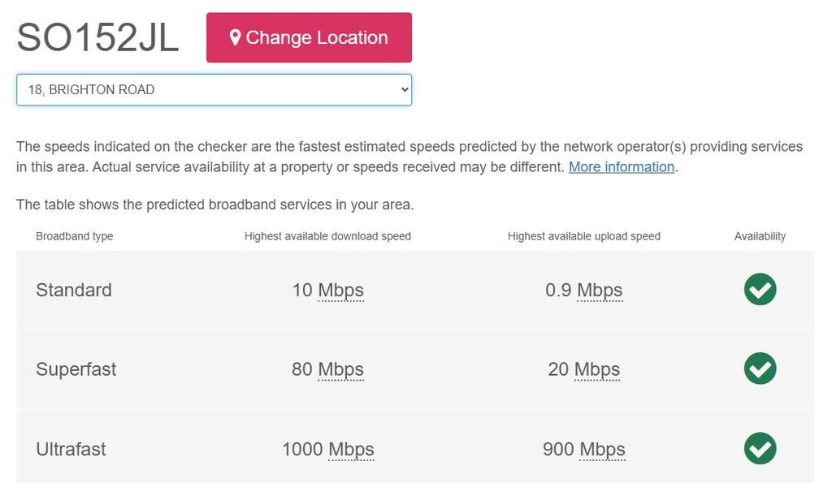Click Mbps abbreviation beside Superfast 80 download
This screenshot has height=483, width=832.
tap(340, 369)
